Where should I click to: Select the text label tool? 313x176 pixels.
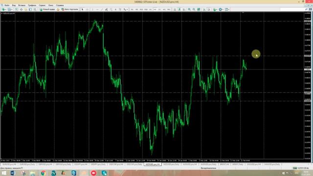click(x=120, y=9)
